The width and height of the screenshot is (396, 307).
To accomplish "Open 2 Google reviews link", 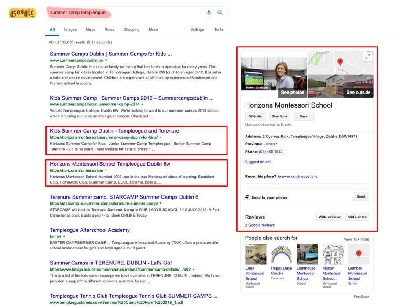I will tap(260, 225).
